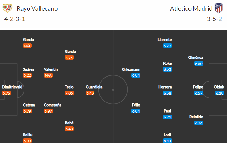Open Guardiola's player label

[x=94, y=87]
